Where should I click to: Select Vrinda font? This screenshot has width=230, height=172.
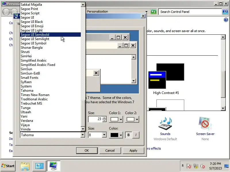tap(50, 129)
